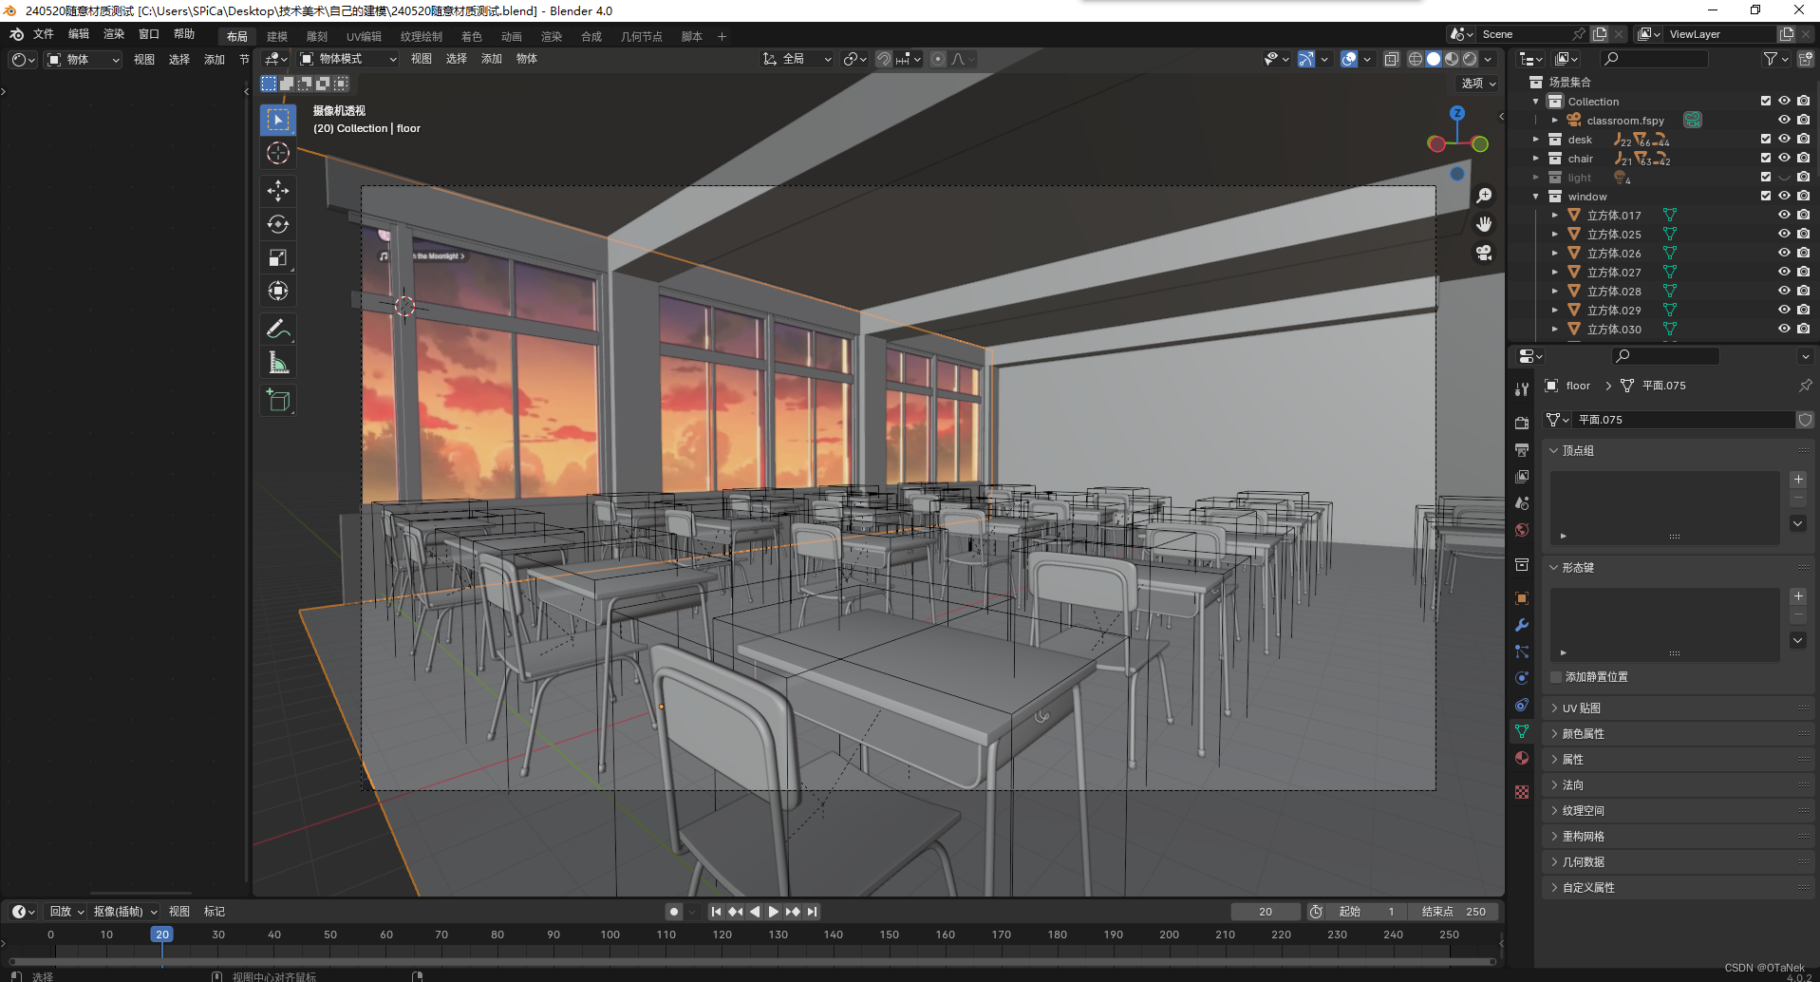Open the Render properties tab
Image resolution: width=1820 pixels, height=982 pixels.
pos(1522,423)
